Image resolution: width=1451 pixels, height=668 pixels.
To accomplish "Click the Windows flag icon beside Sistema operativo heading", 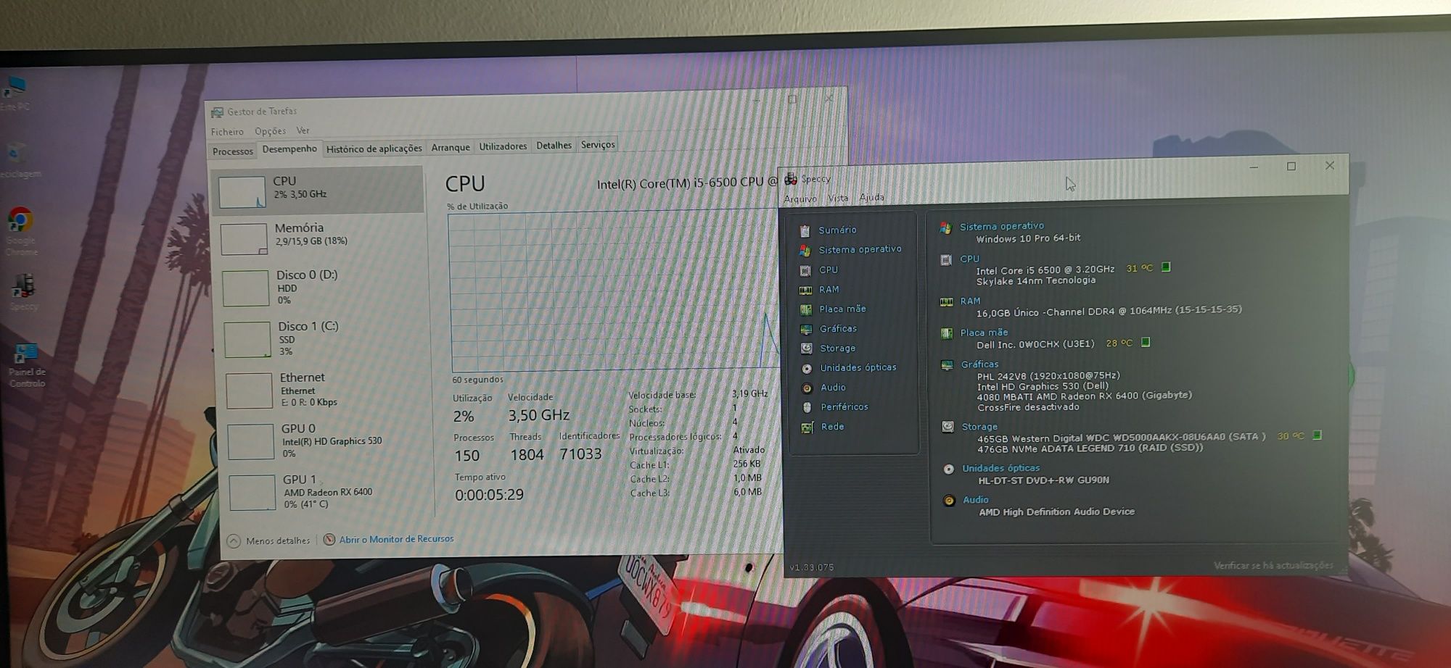I will (x=945, y=227).
